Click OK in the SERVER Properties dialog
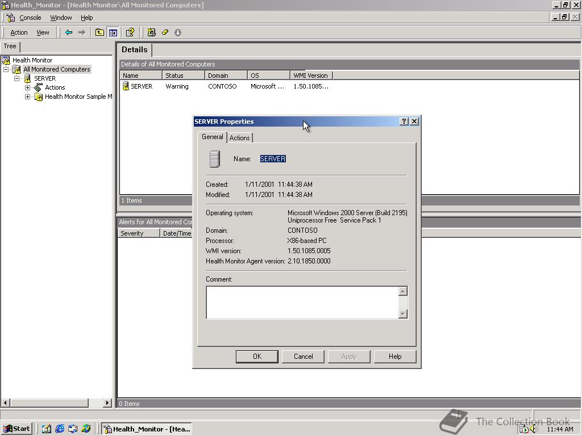This screenshot has width=582, height=436. coord(257,357)
